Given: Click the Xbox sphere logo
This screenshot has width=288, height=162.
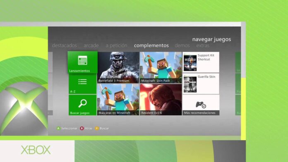Looking at the screenshot, I should coord(24,109).
